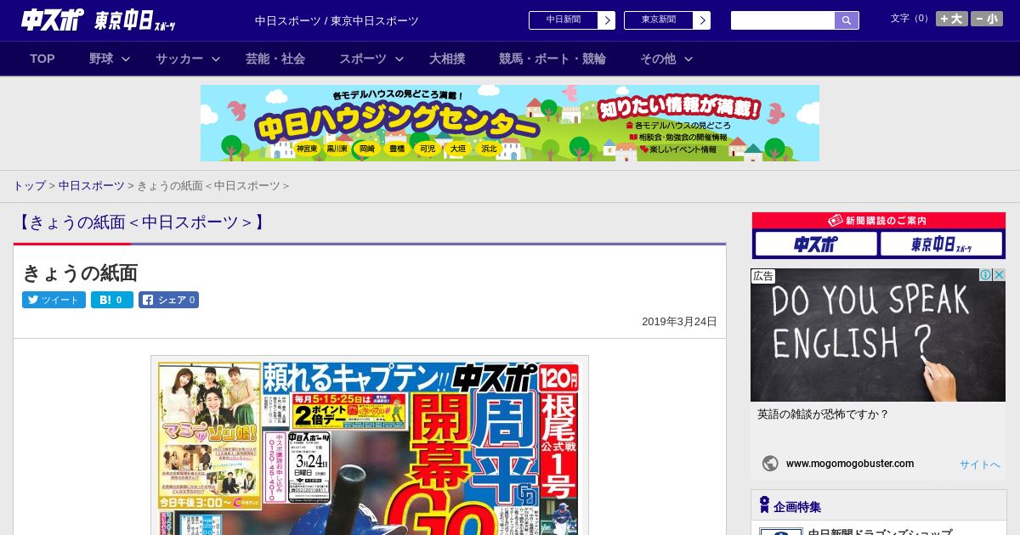The width and height of the screenshot is (1020, 535).
Task: Open the サッカー navigation menu
Action: [179, 59]
